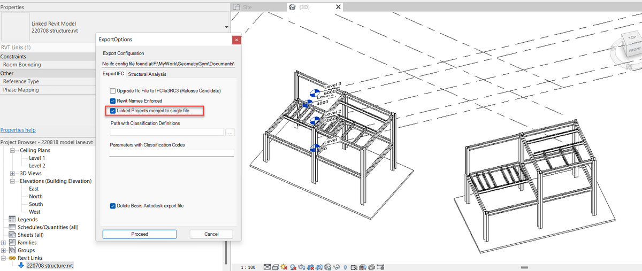Open the Properties type selector dropdown arrow
The height and width of the screenshot is (271, 642).
tap(227, 27)
